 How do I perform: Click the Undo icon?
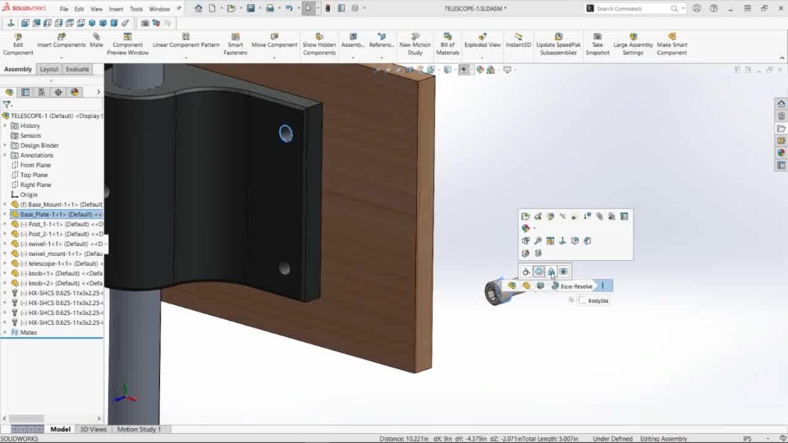pos(289,8)
